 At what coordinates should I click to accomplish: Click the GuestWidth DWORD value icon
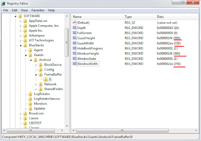pyautogui.click(x=74, y=43)
